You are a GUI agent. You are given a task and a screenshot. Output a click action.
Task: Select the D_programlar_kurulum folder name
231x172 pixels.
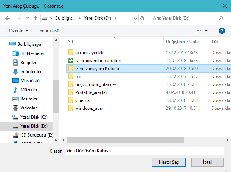point(98,61)
